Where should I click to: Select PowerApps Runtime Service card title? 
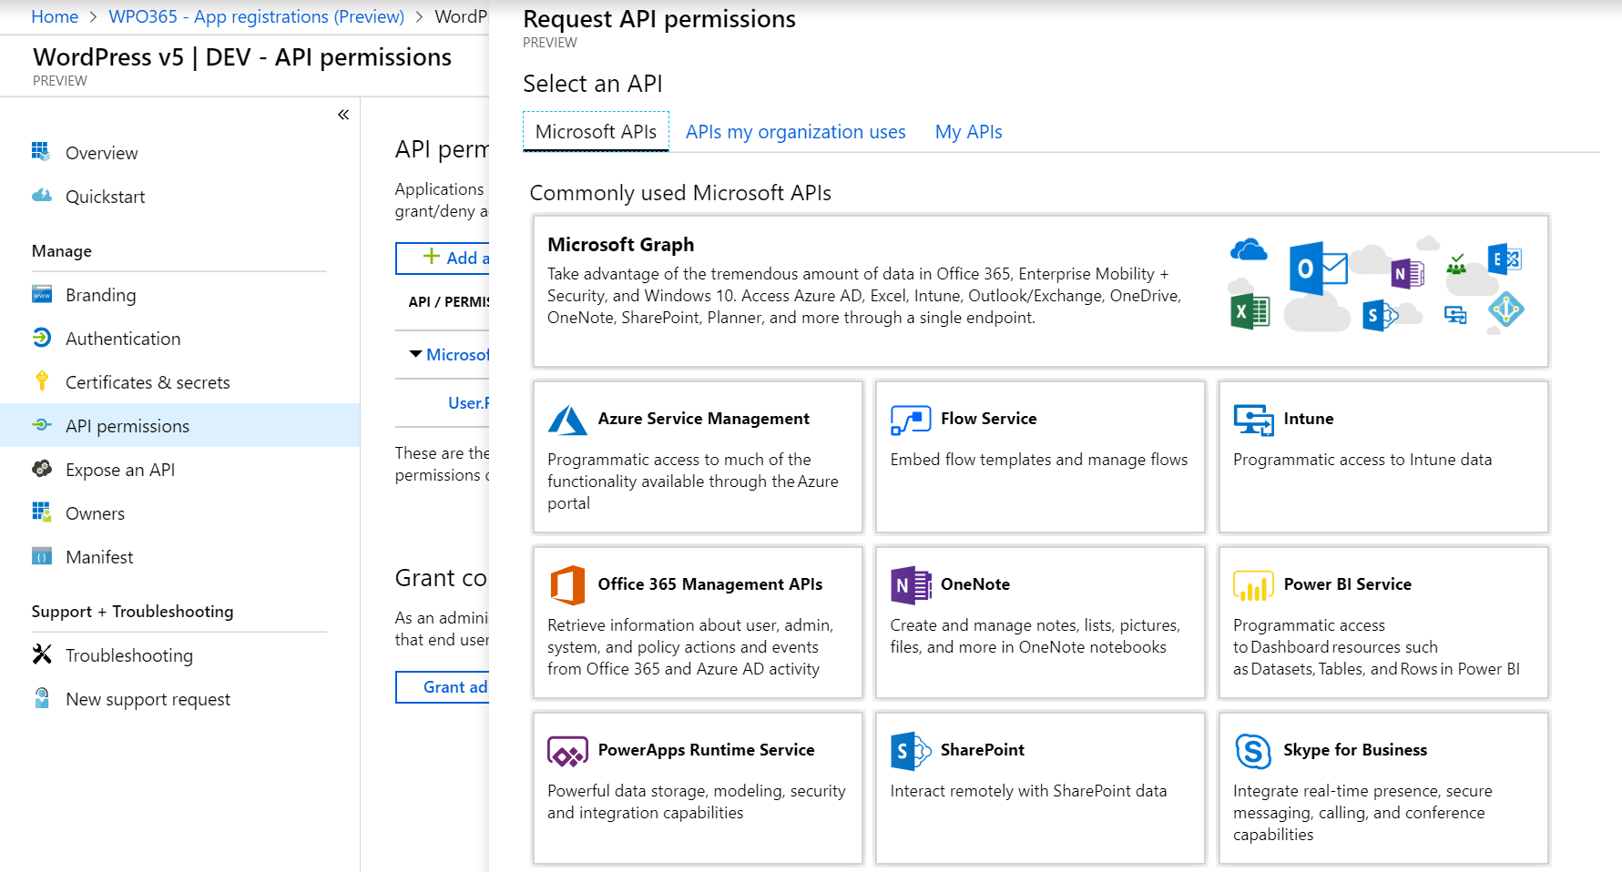[x=706, y=750]
